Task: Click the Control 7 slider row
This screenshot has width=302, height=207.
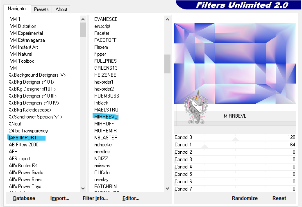Action: click(235, 189)
